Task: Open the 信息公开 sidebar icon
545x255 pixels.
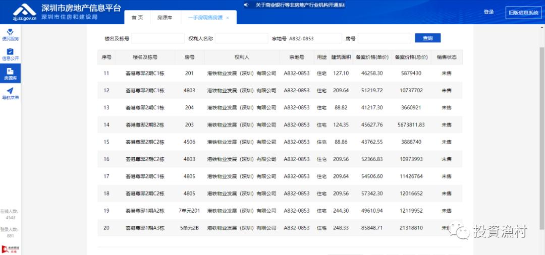Action: click(x=10, y=54)
